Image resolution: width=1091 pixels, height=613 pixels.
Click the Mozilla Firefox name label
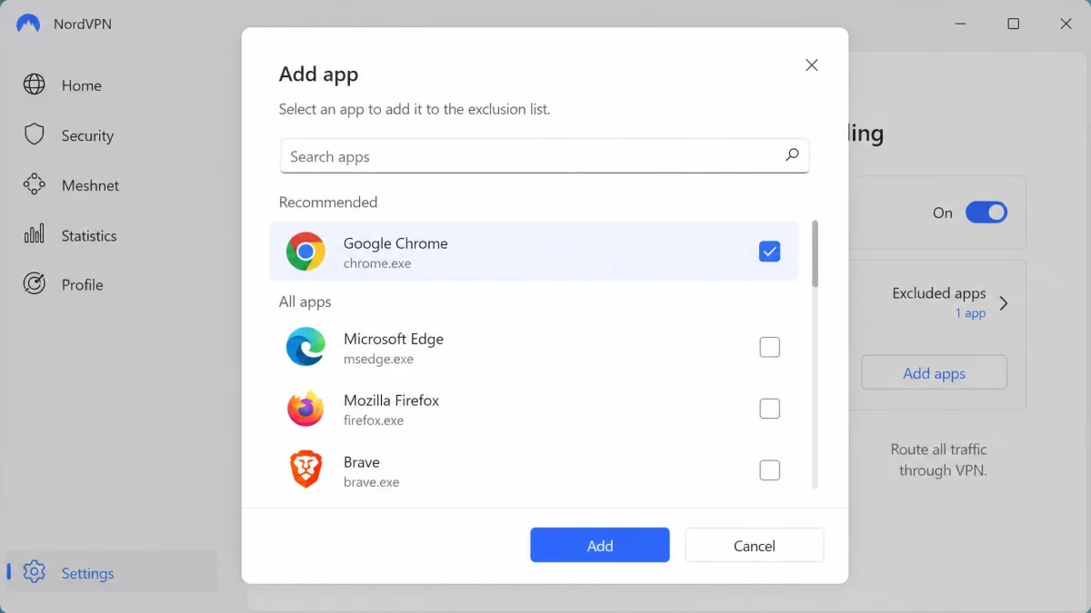tap(391, 400)
